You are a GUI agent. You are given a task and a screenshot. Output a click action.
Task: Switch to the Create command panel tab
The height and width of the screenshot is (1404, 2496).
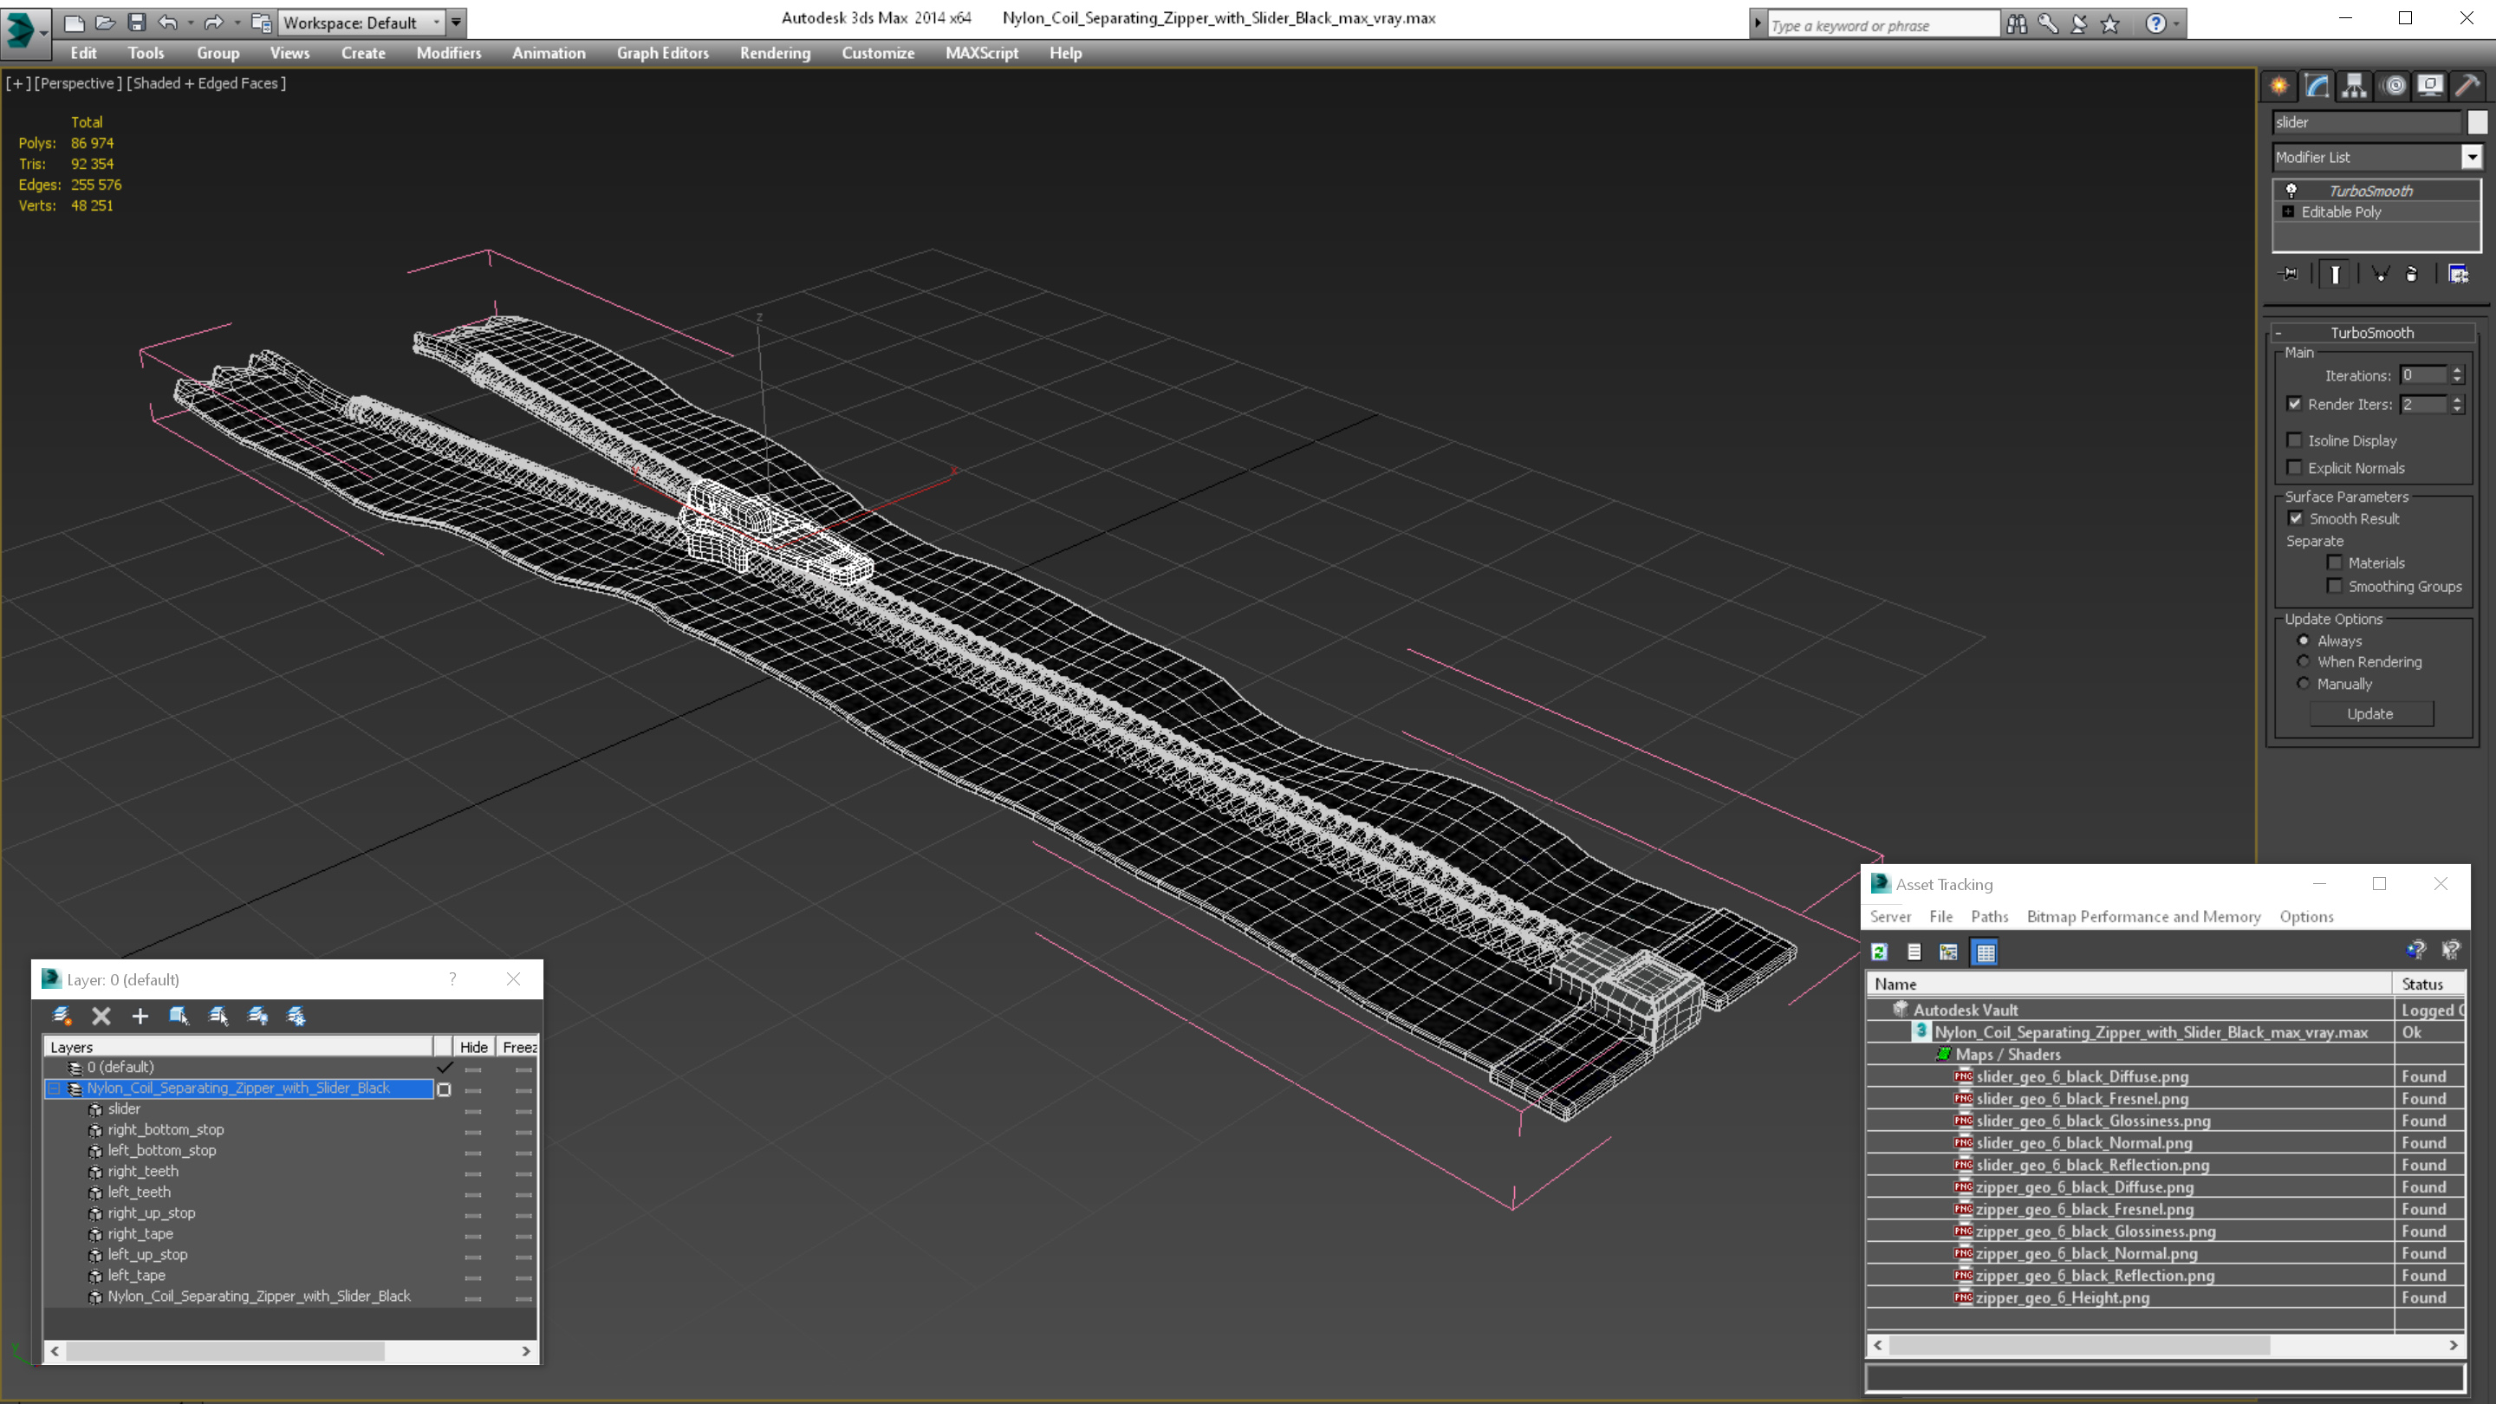pos(2279,87)
